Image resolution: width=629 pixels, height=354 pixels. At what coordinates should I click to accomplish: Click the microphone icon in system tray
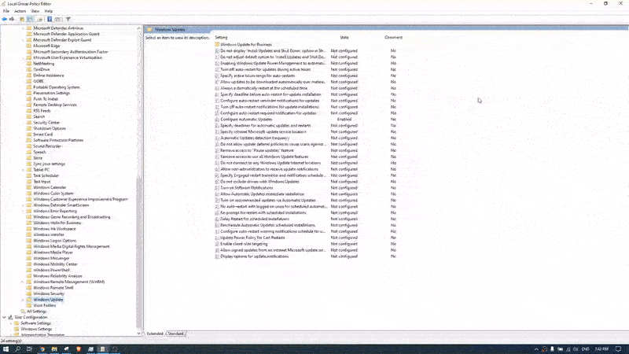point(552,349)
